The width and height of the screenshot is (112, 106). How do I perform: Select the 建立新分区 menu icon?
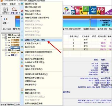point(22,4)
